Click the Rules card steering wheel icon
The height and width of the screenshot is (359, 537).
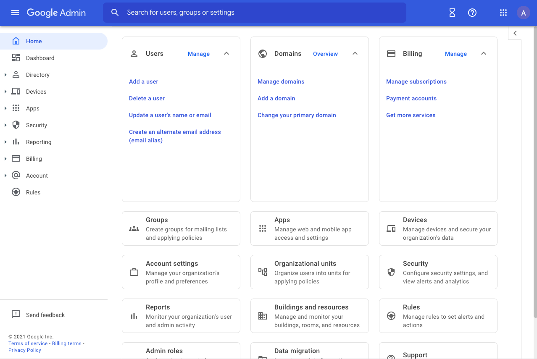pyautogui.click(x=391, y=316)
